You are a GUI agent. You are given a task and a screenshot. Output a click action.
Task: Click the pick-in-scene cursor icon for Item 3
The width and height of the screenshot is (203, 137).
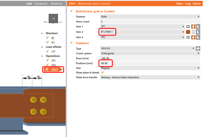click(198, 37)
